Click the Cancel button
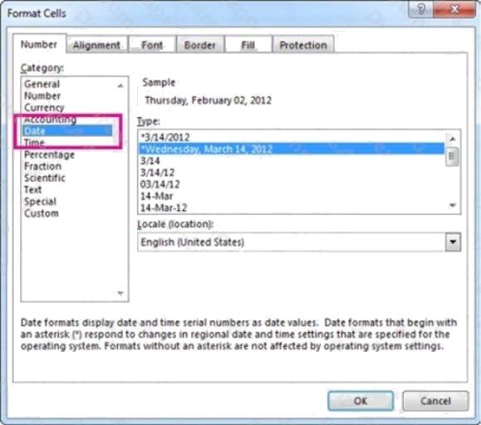 pyautogui.click(x=435, y=401)
